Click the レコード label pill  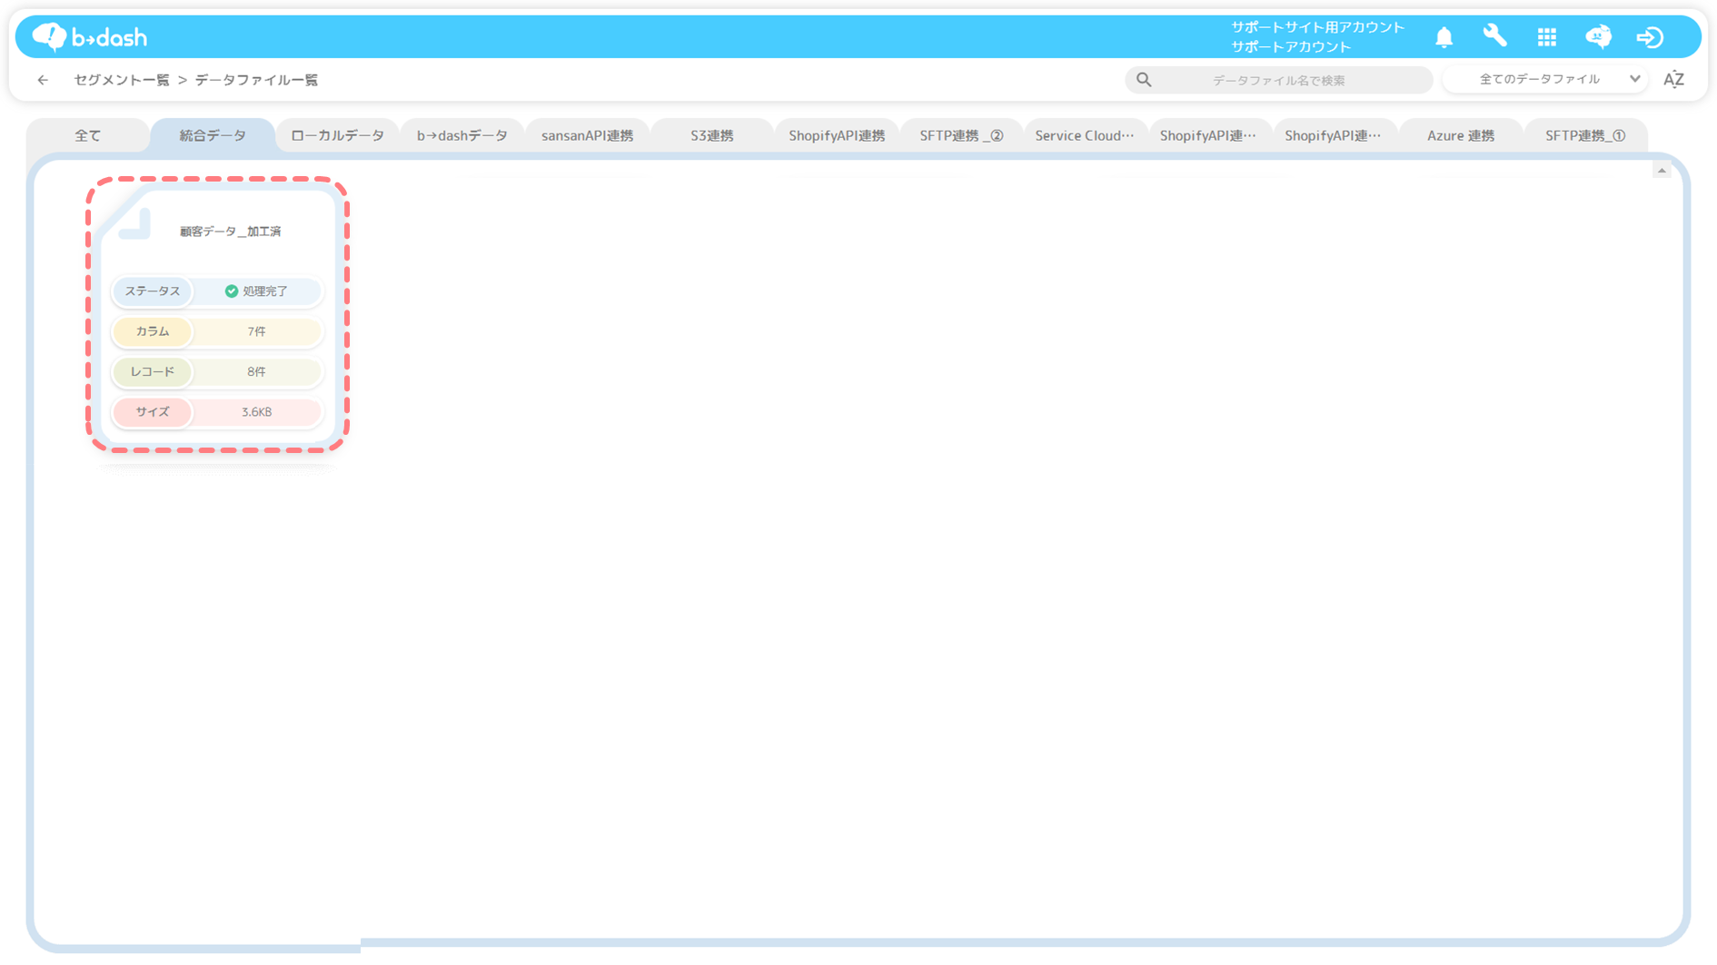click(153, 371)
